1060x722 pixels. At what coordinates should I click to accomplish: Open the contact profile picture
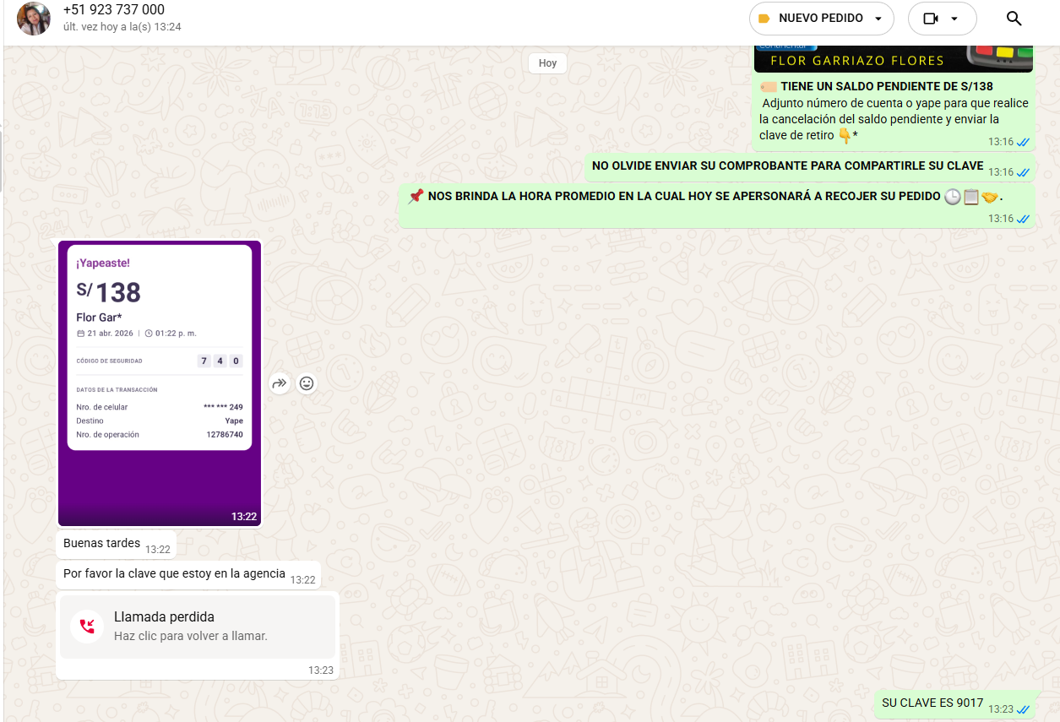click(34, 19)
